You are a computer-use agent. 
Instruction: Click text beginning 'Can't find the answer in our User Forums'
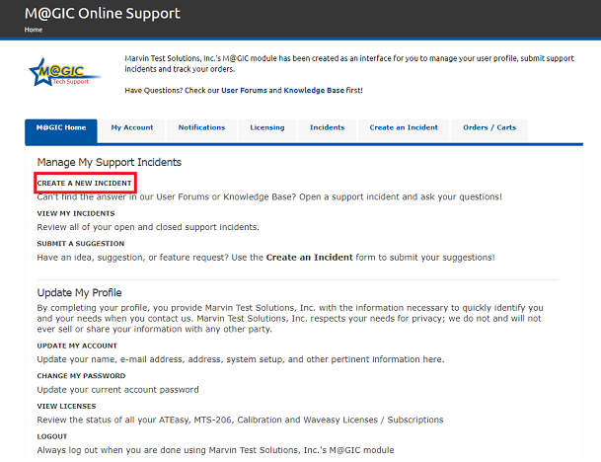pyautogui.click(x=269, y=197)
